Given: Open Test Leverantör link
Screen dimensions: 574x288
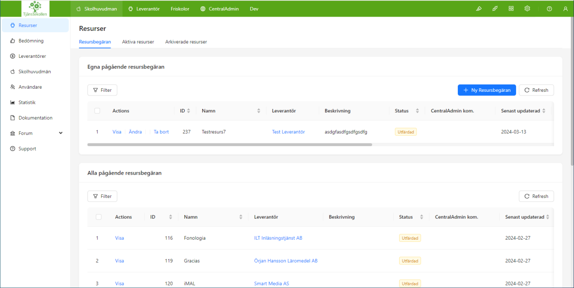Looking at the screenshot, I should (288, 132).
